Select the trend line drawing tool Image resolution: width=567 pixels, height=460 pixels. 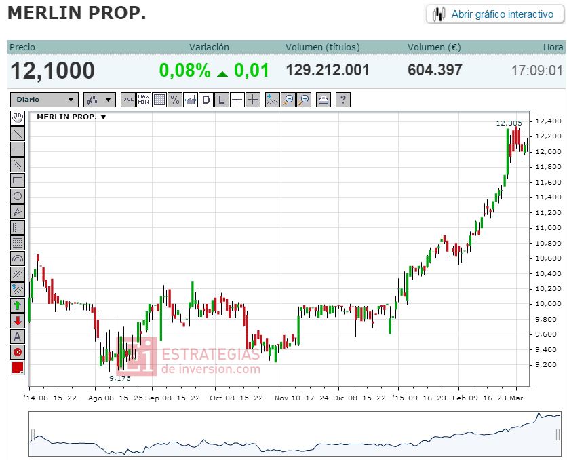[18, 134]
